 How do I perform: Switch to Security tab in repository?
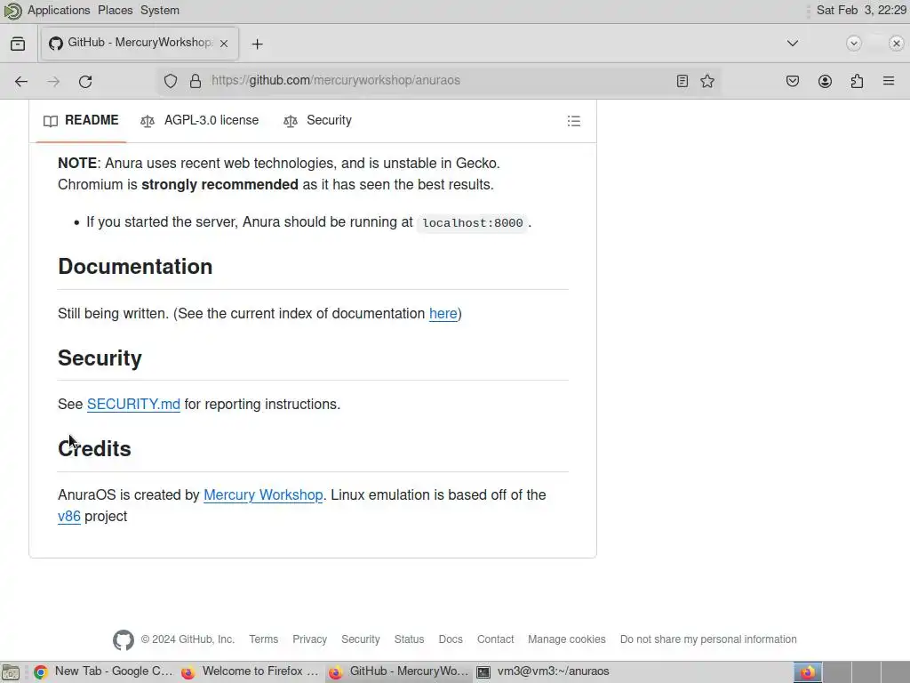click(317, 120)
